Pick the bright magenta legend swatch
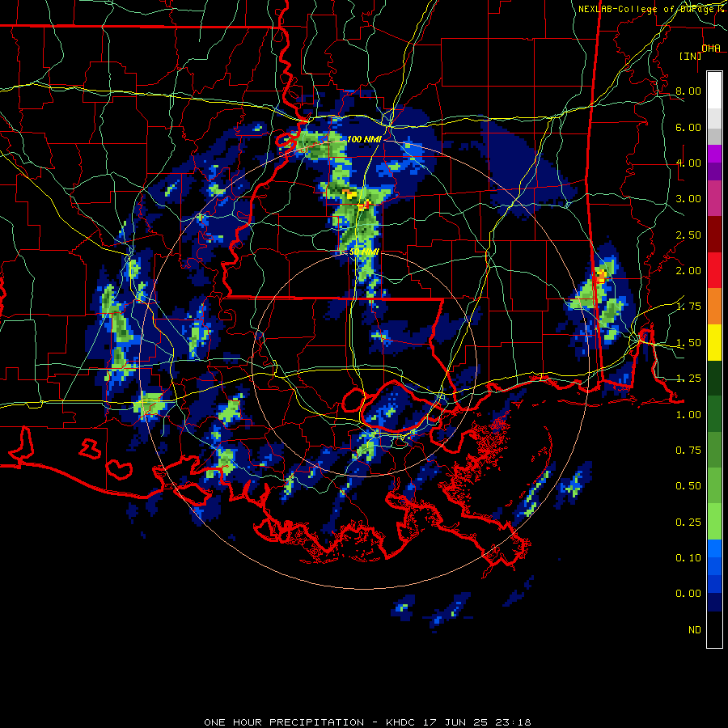This screenshot has height=728, width=728. (714, 154)
